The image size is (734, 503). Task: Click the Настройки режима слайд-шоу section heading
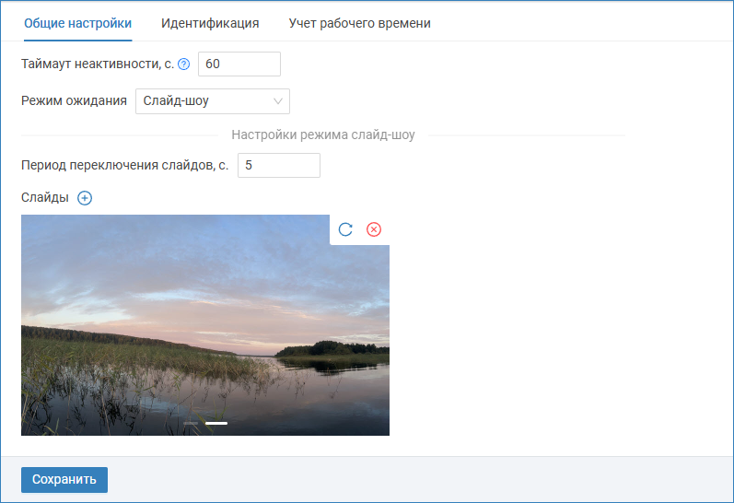click(x=322, y=135)
